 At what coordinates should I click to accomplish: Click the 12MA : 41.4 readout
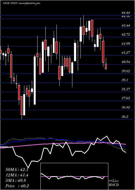click(x=17, y=175)
